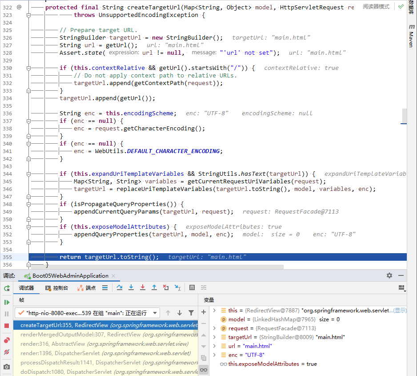Screen dimensions: 417x376
Task: Click the @ gutter icon at line 322
Action: (x=19, y=7)
